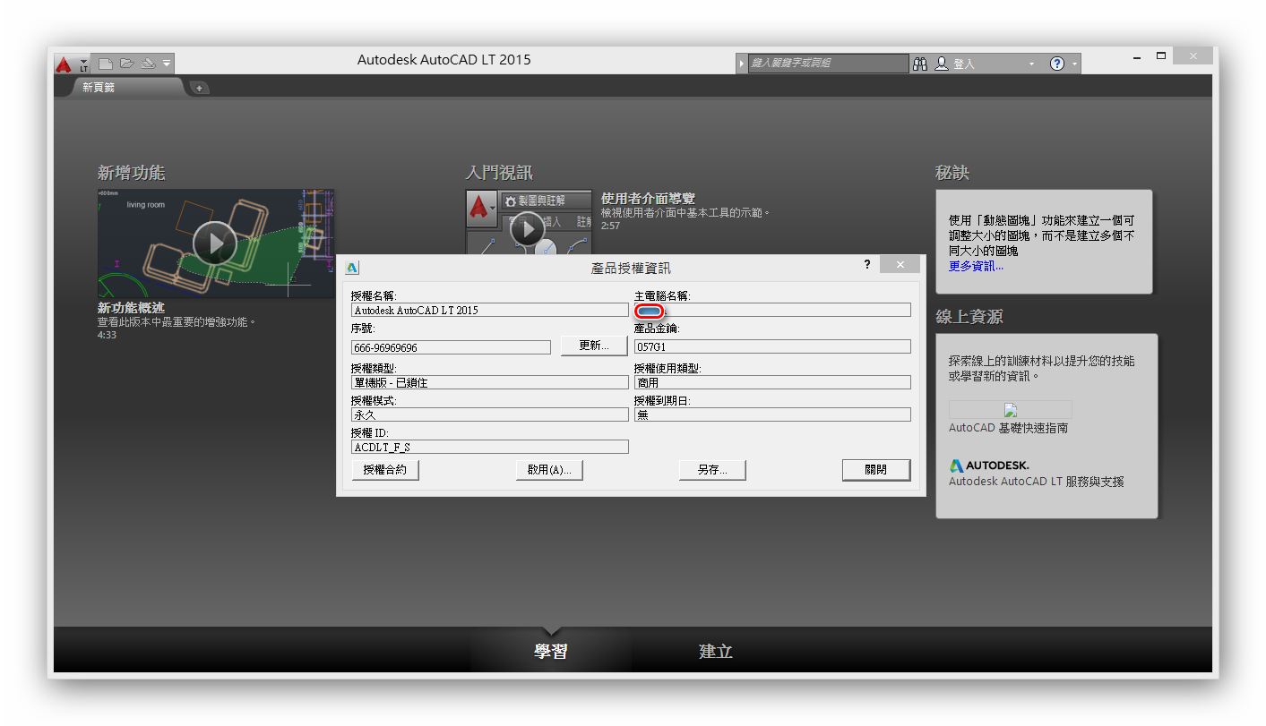Click the Plot printer icon in toolbar
This screenshot has height=726, width=1266.
point(149,64)
